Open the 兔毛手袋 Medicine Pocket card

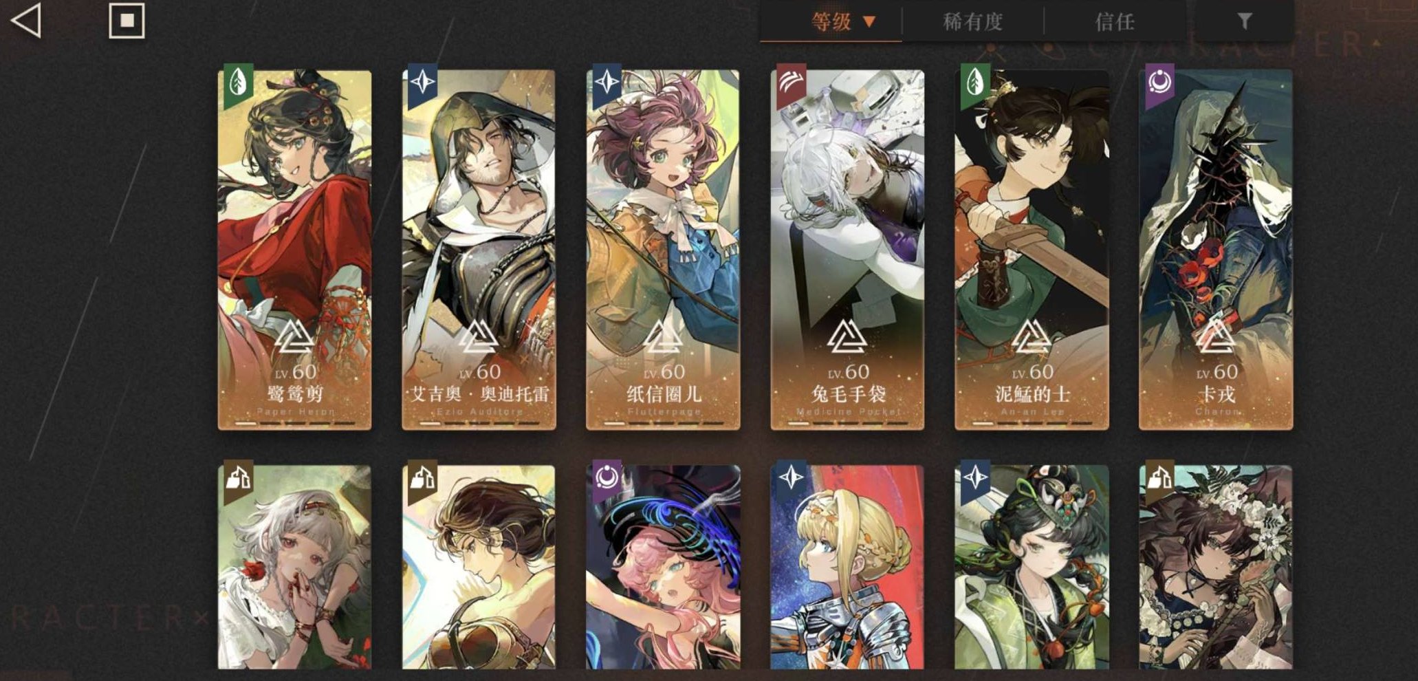pyautogui.click(x=847, y=250)
